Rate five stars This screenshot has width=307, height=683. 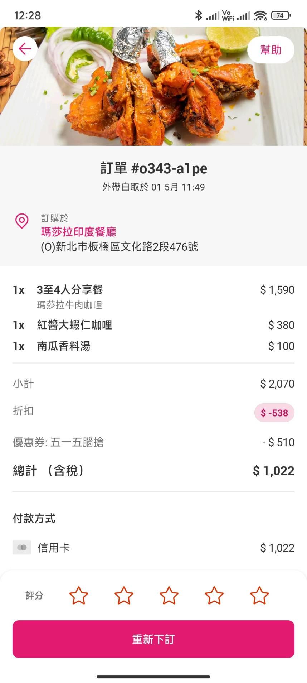click(x=259, y=595)
